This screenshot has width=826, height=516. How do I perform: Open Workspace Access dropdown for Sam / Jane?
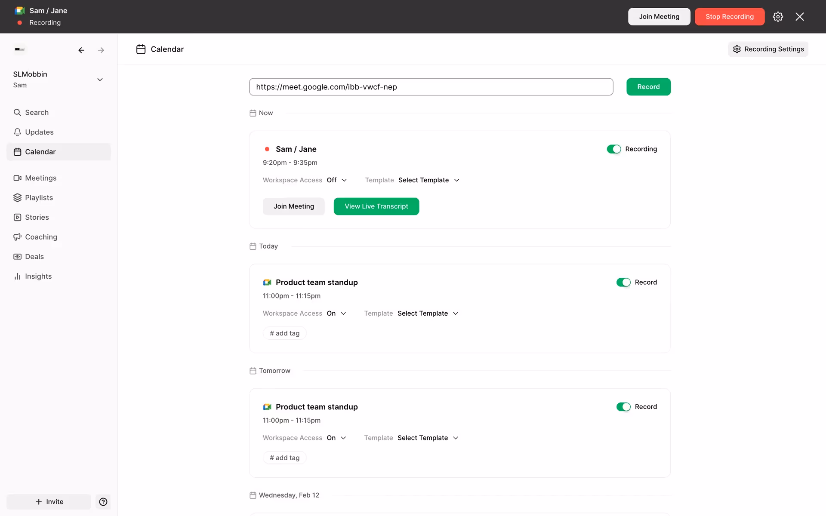click(337, 180)
